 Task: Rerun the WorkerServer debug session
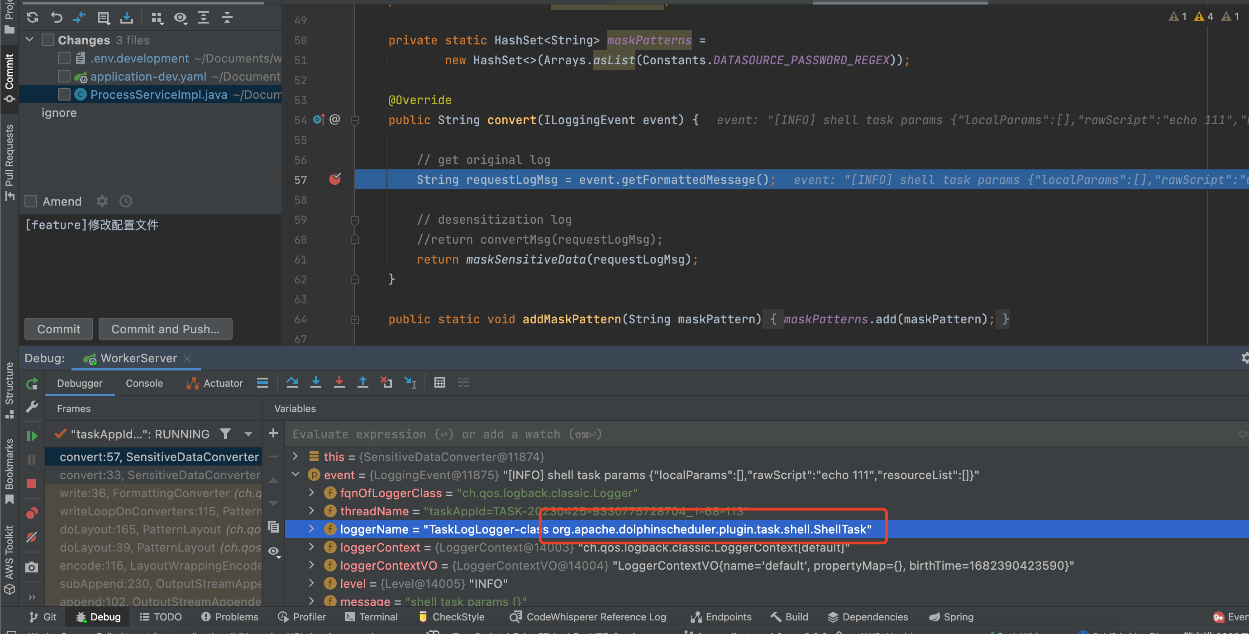point(32,383)
